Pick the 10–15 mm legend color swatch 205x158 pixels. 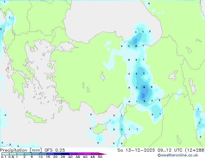pos(43,154)
